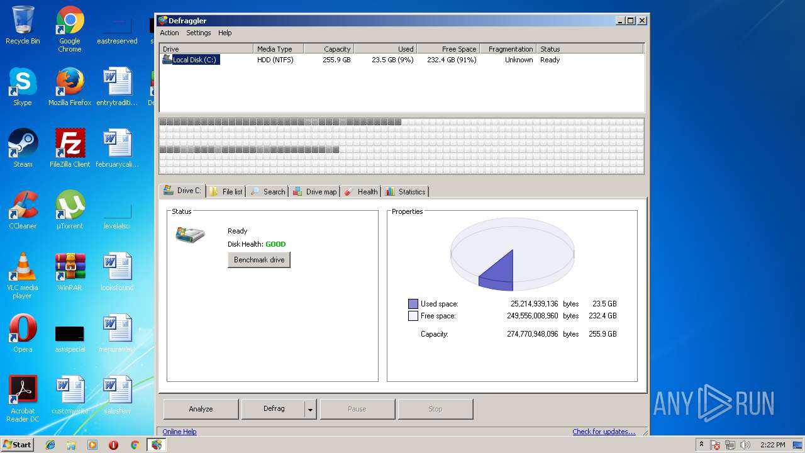Select the customwrite Word document
Viewport: 805px width, 453px height.
click(x=70, y=395)
